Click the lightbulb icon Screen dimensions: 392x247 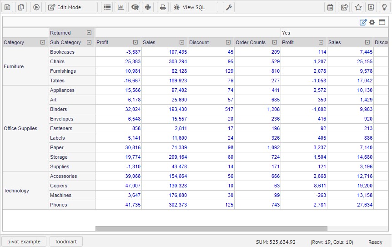384,7
